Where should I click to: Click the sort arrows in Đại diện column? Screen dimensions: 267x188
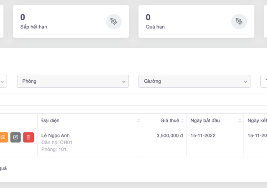tap(139, 121)
